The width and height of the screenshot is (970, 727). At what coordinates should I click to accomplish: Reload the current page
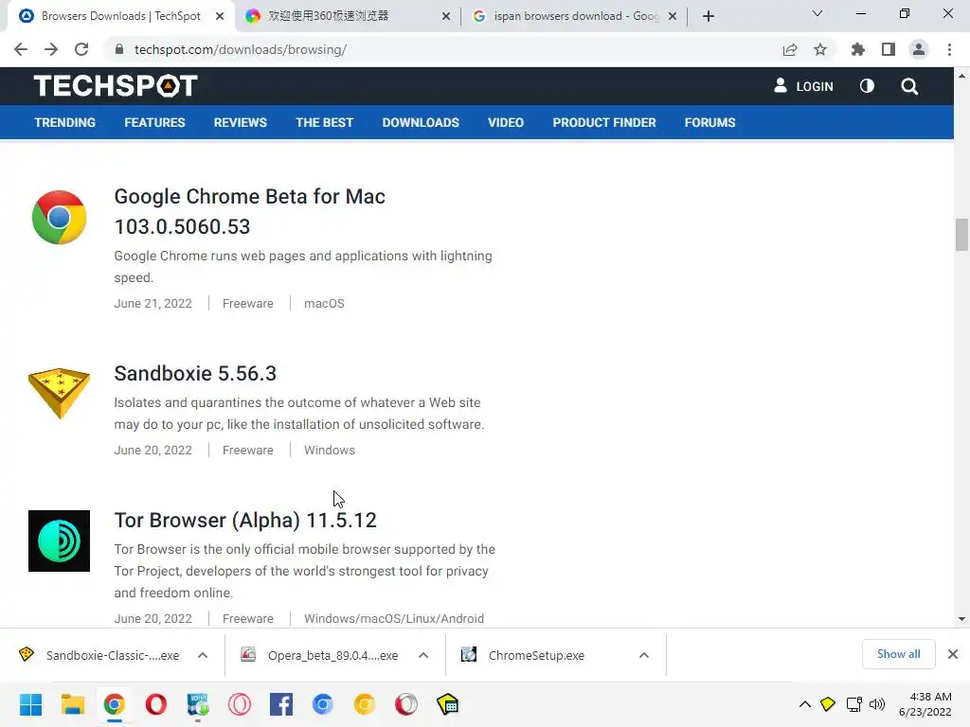point(81,49)
